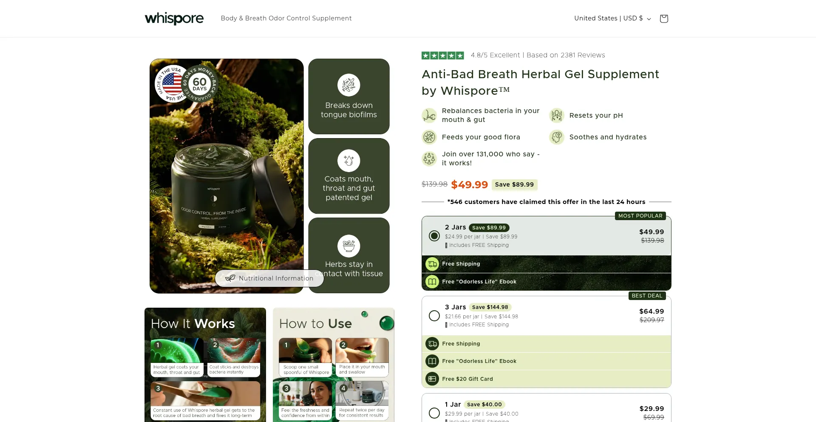
Task: Open Nutritional Information button
Action: (x=269, y=278)
